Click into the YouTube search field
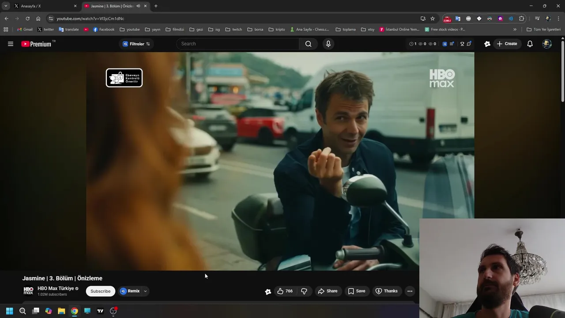Image resolution: width=565 pixels, height=318 pixels. pos(238,44)
